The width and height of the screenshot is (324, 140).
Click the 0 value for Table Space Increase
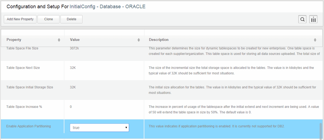click(x=71, y=107)
